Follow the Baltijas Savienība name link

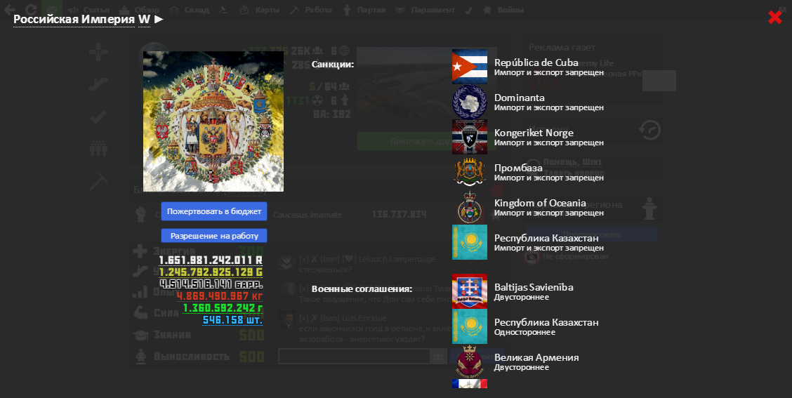tap(534, 287)
